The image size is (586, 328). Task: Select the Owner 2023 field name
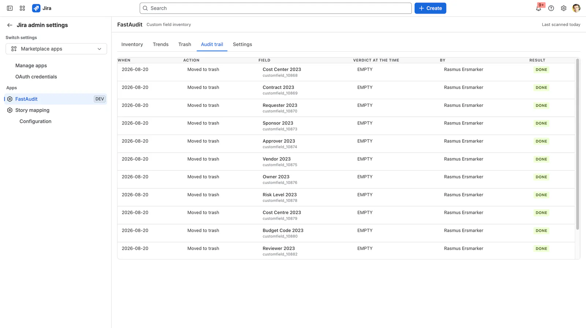[x=276, y=176]
